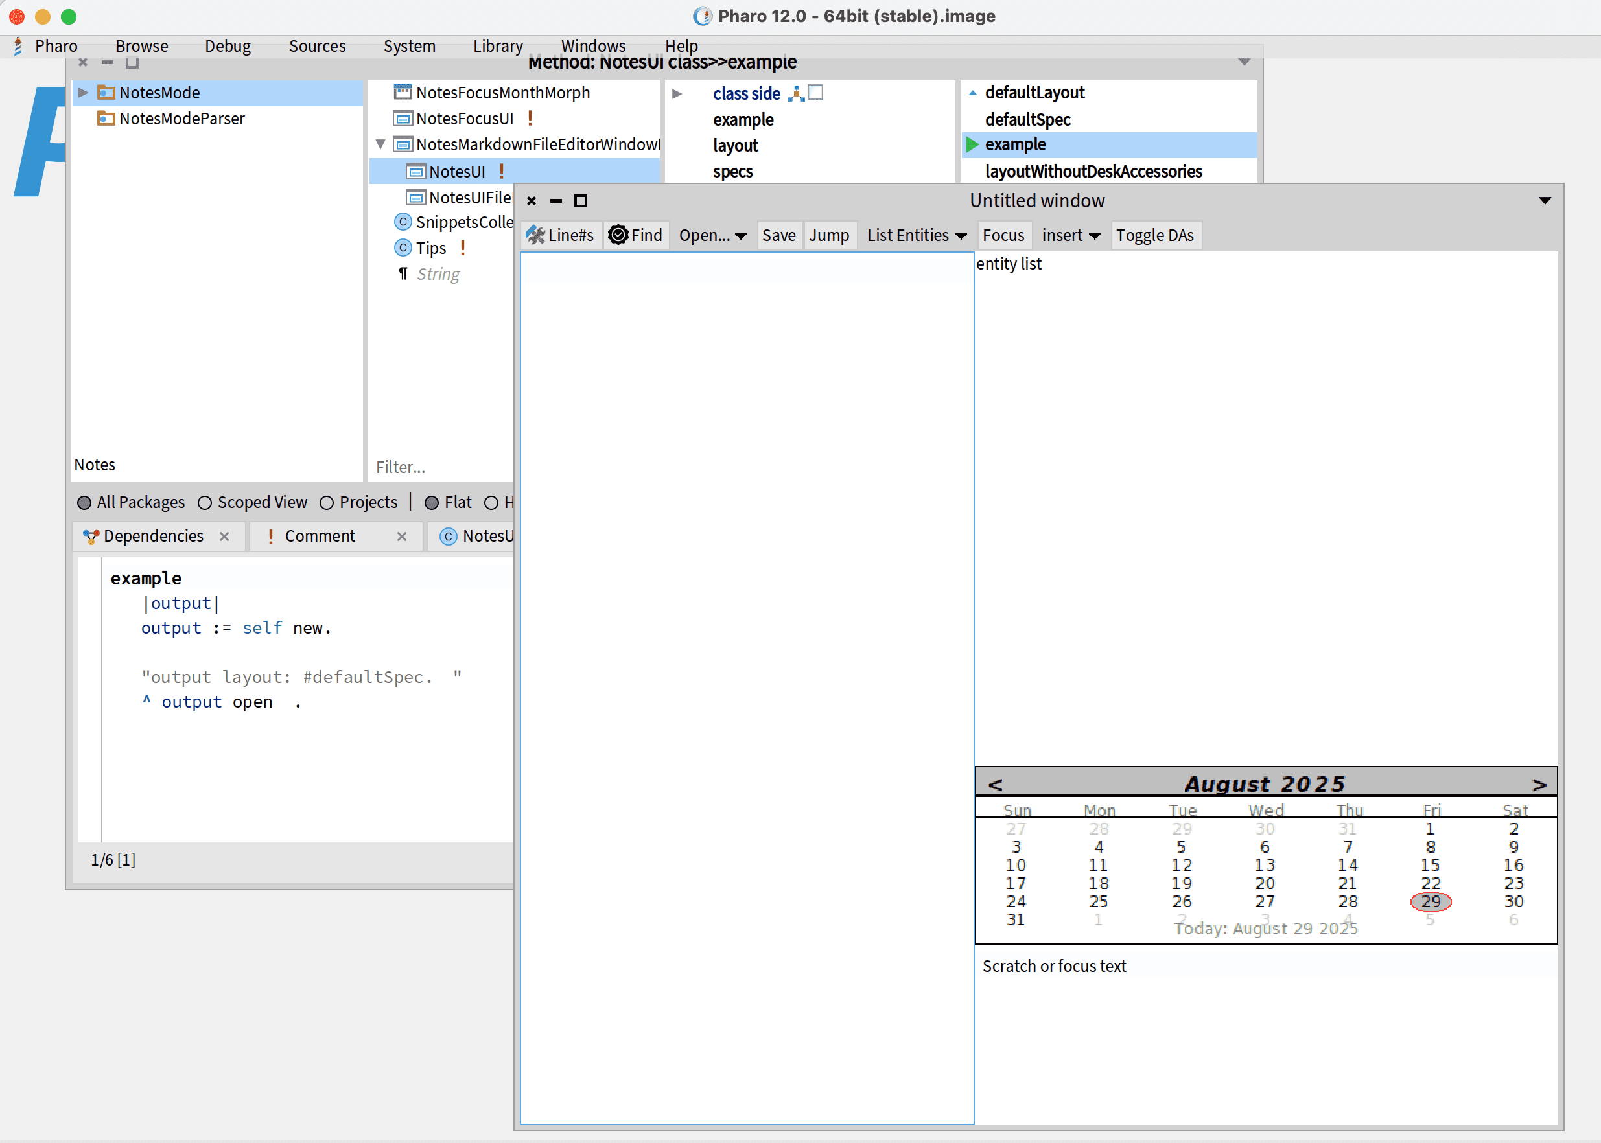Select the Scoped View radio button
The image size is (1601, 1143).
click(205, 503)
